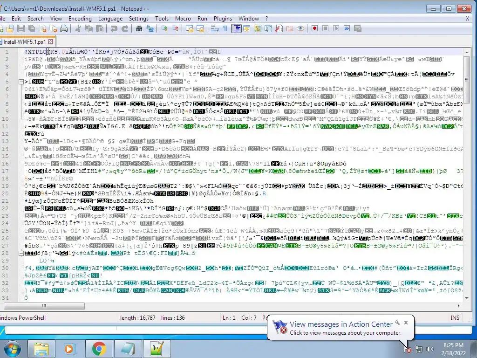Screen dimensions: 477x358
Task: Zoom out using the magnifier minus icon
Action: click(x=175, y=28)
